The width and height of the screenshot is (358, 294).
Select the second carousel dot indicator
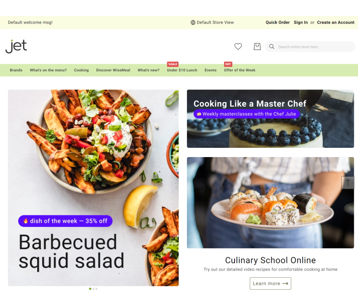(x=94, y=289)
